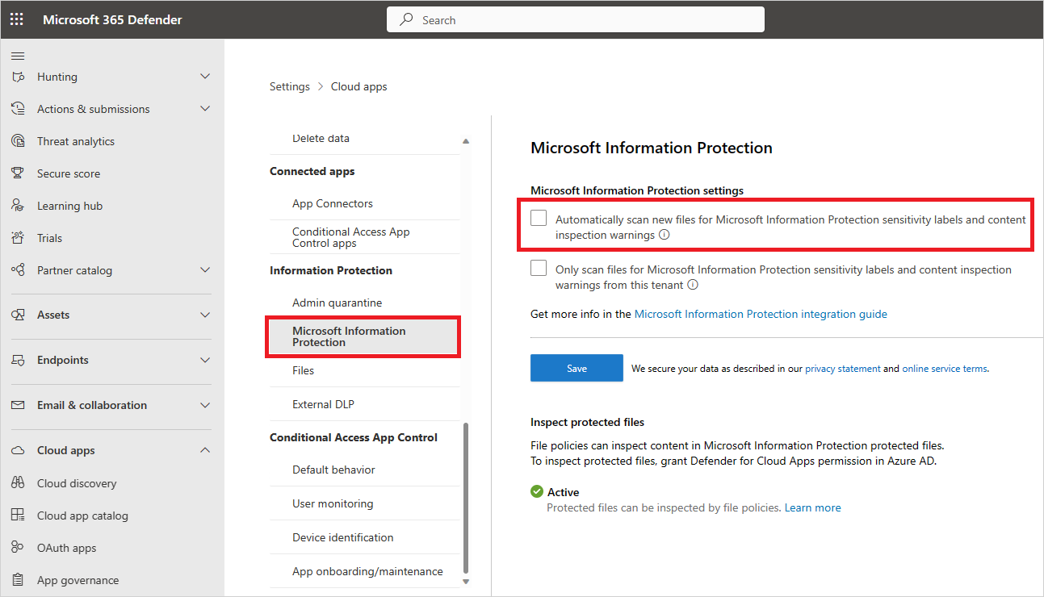1044x597 pixels.
Task: Select the Threat analytics icon
Action: 17,140
